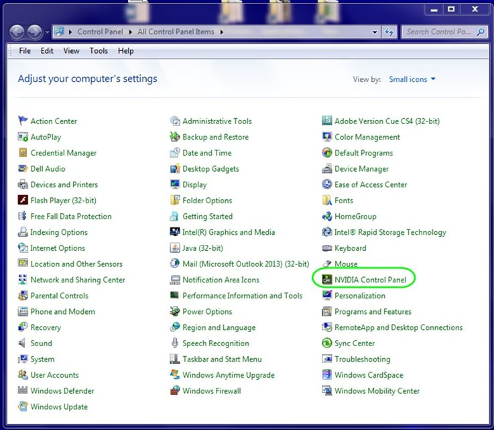Viewport: 494px width, 430px height.
Task: Click the Indexing Options icon
Action: [23, 232]
